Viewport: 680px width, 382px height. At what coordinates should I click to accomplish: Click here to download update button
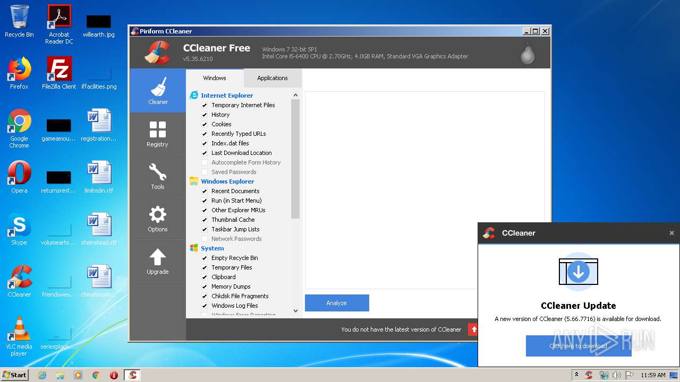(x=579, y=346)
